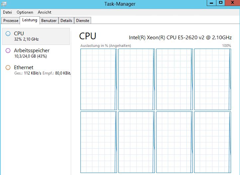Switch to the Benutzer tab
The image size is (240, 175).
point(49,21)
